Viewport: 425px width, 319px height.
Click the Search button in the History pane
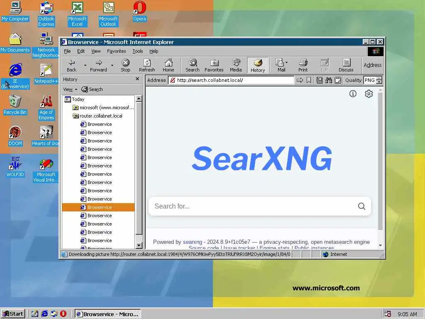click(x=92, y=89)
